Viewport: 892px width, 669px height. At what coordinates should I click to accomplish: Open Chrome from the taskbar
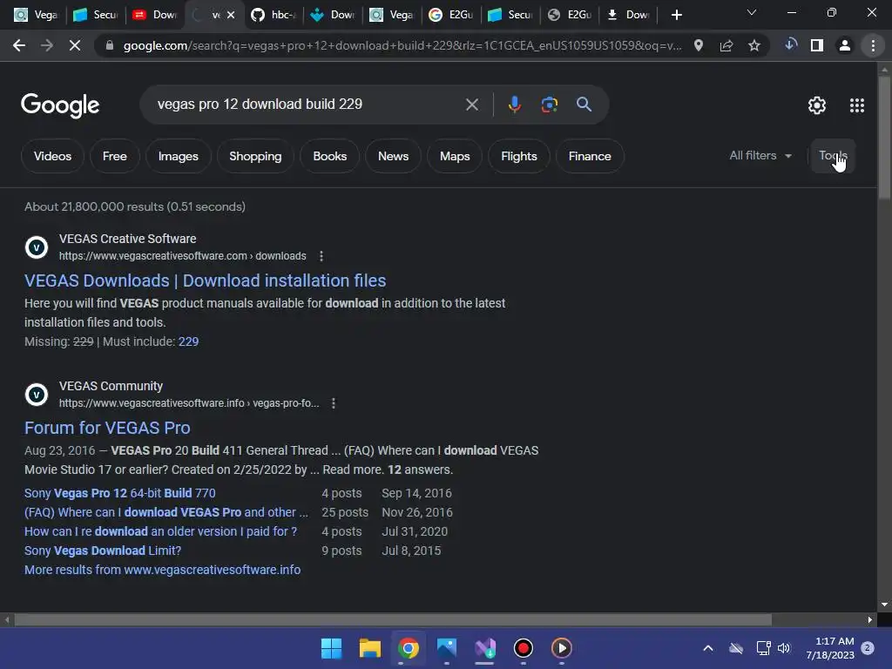click(408, 648)
